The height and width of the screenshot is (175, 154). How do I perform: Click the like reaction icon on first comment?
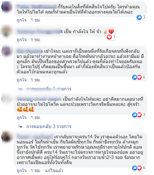point(139,17)
